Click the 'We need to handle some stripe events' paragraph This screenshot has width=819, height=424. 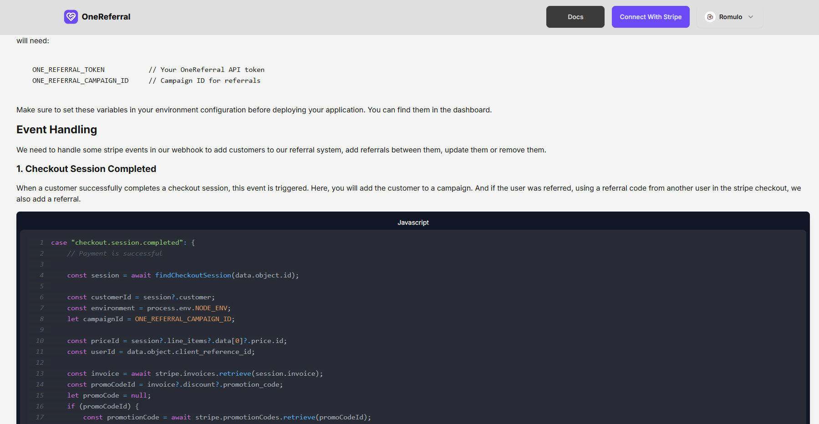[x=281, y=150]
